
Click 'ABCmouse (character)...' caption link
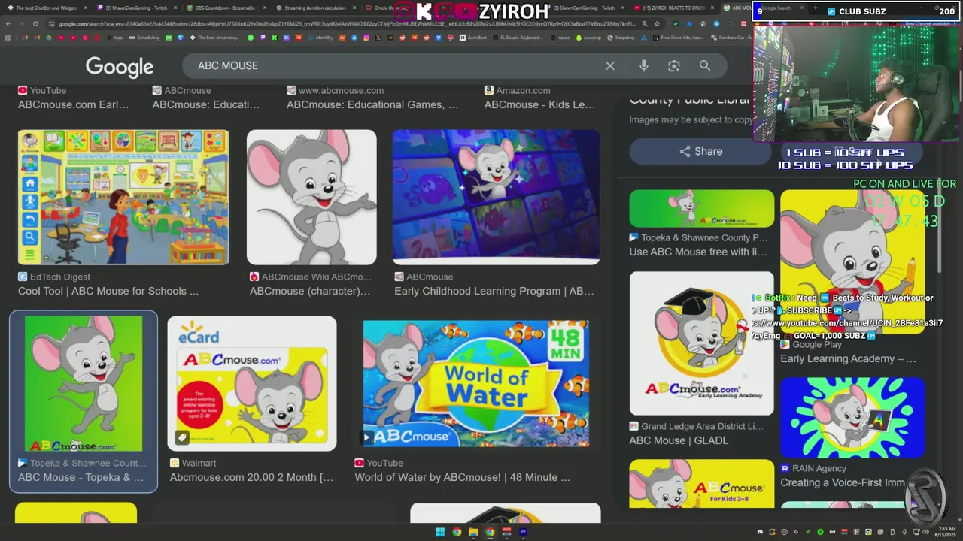pyautogui.click(x=309, y=291)
